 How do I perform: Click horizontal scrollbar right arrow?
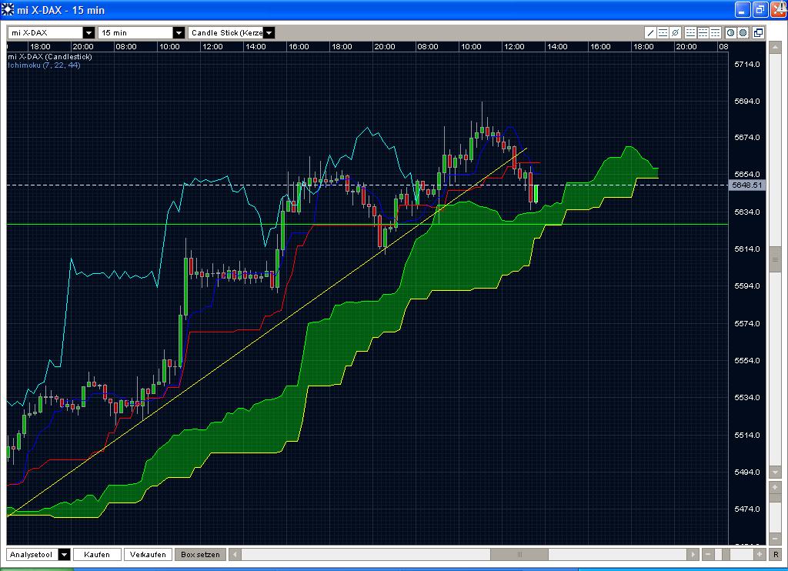pyautogui.click(x=693, y=554)
